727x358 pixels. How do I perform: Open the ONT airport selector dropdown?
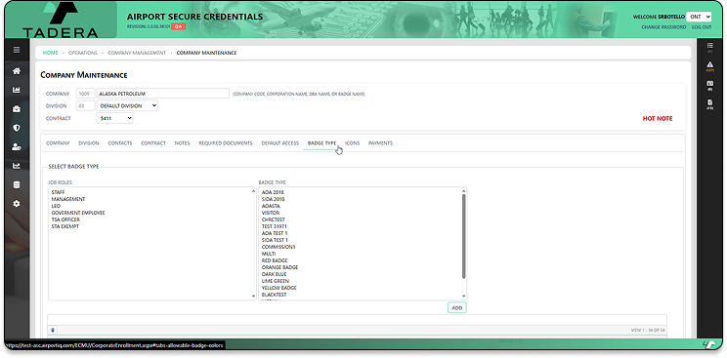[699, 17]
